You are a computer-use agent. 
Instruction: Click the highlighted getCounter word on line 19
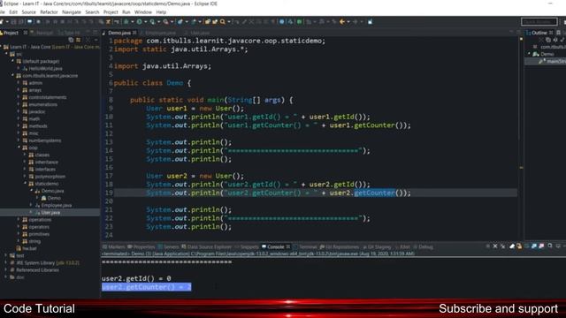(x=374, y=193)
